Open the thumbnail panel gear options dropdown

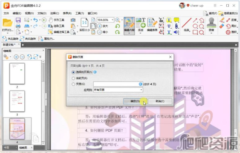(10, 57)
